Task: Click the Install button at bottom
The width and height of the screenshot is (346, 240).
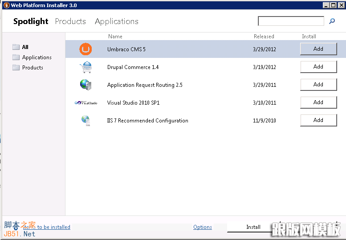Action: tap(253, 227)
